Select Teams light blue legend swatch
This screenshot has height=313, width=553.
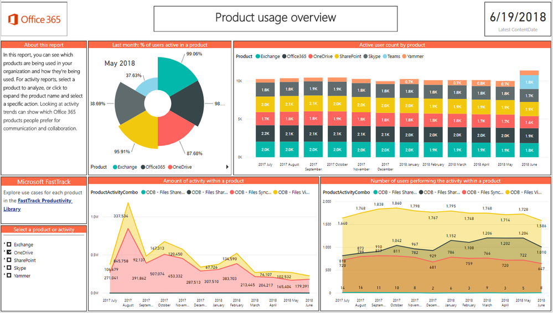pyautogui.click(x=385, y=56)
